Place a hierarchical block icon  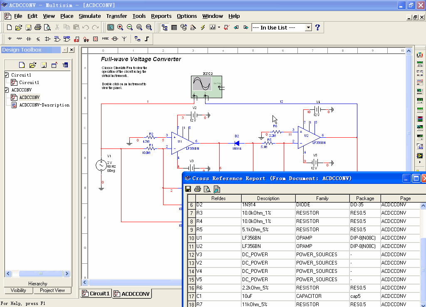tap(137, 39)
